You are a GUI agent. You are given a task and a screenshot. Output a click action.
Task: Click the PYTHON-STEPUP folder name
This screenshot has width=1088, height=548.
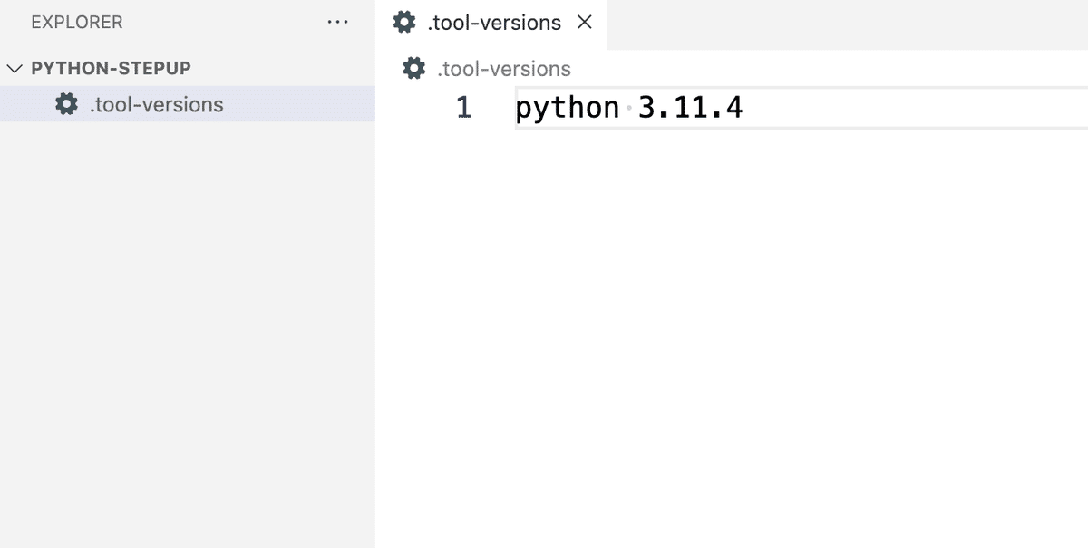(x=112, y=67)
